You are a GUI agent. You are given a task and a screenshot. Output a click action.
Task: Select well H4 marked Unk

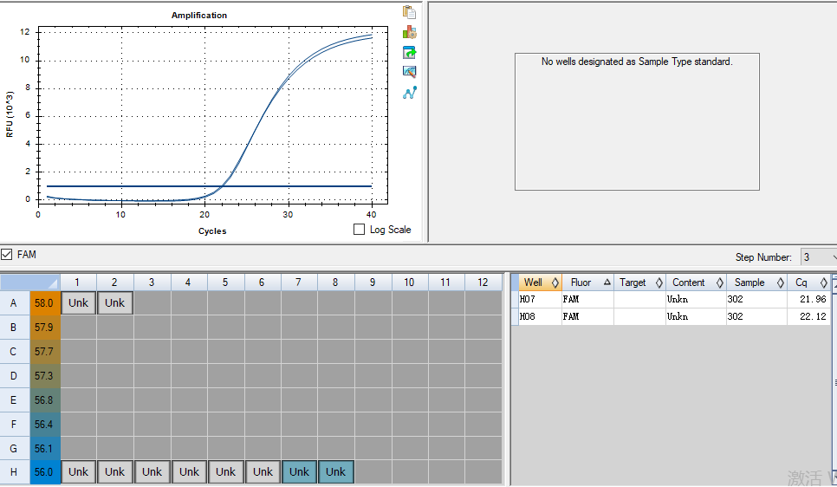tap(189, 472)
